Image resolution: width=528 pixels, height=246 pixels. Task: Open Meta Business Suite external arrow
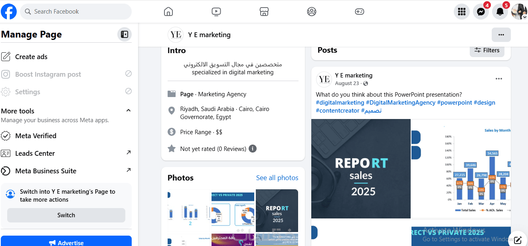click(129, 170)
